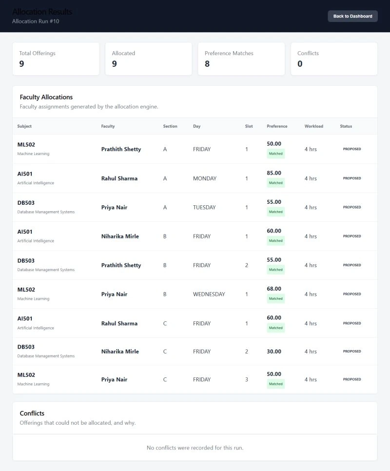Click the 'WEDNESDAY' day cell
The image size is (390, 471).
point(209,294)
